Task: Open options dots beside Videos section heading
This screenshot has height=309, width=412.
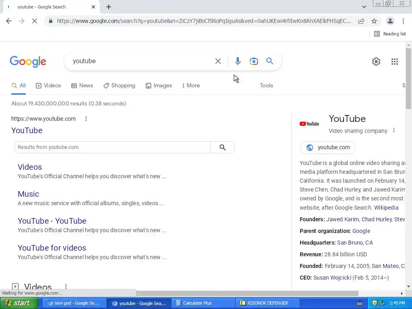Action: [x=66, y=286]
